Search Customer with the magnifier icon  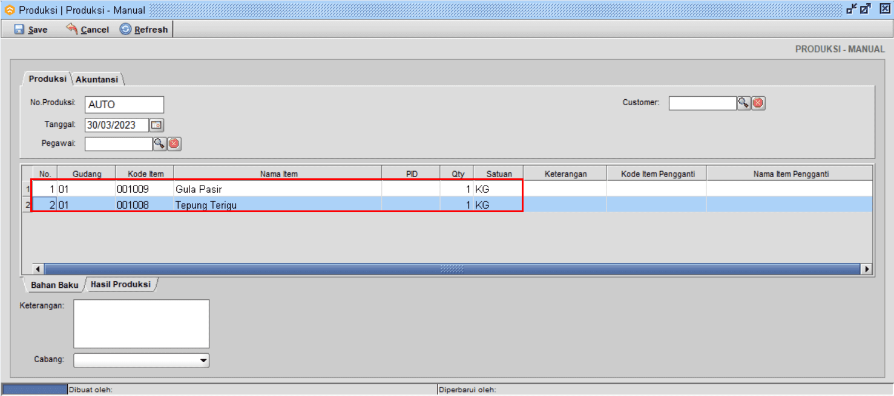743,103
